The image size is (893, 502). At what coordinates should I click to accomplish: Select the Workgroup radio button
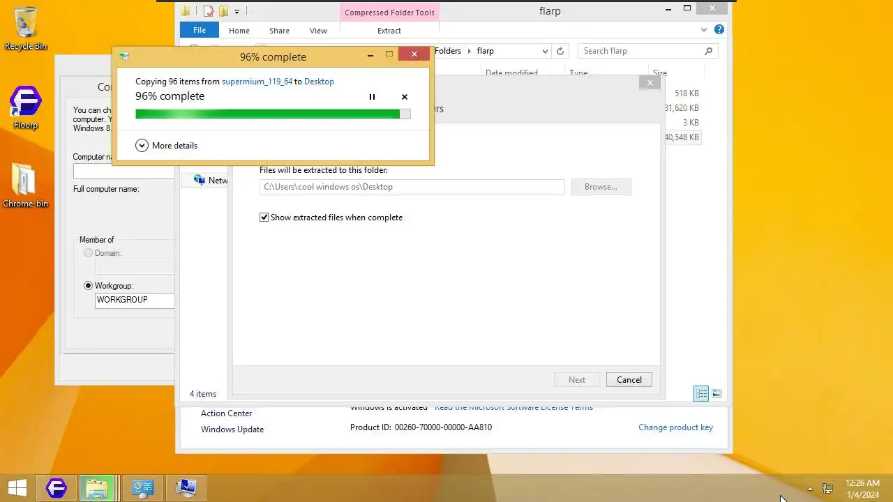click(88, 286)
